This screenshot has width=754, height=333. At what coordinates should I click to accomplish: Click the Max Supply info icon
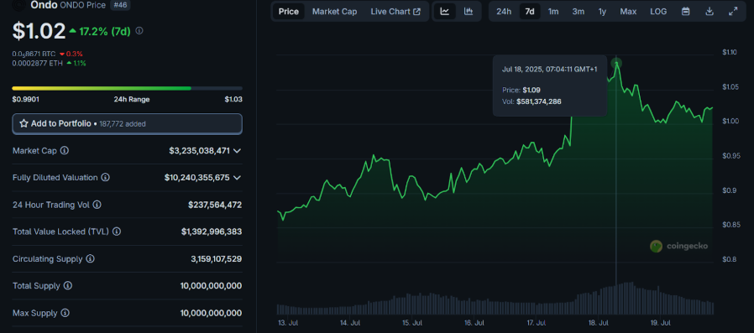click(65, 313)
